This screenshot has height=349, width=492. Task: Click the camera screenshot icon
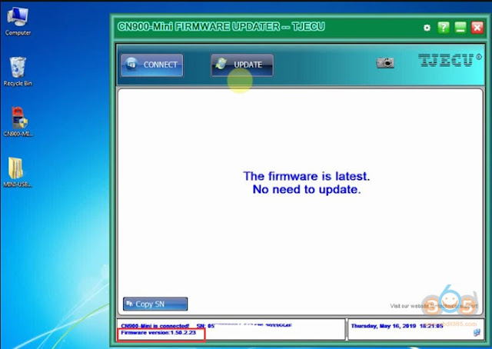385,62
